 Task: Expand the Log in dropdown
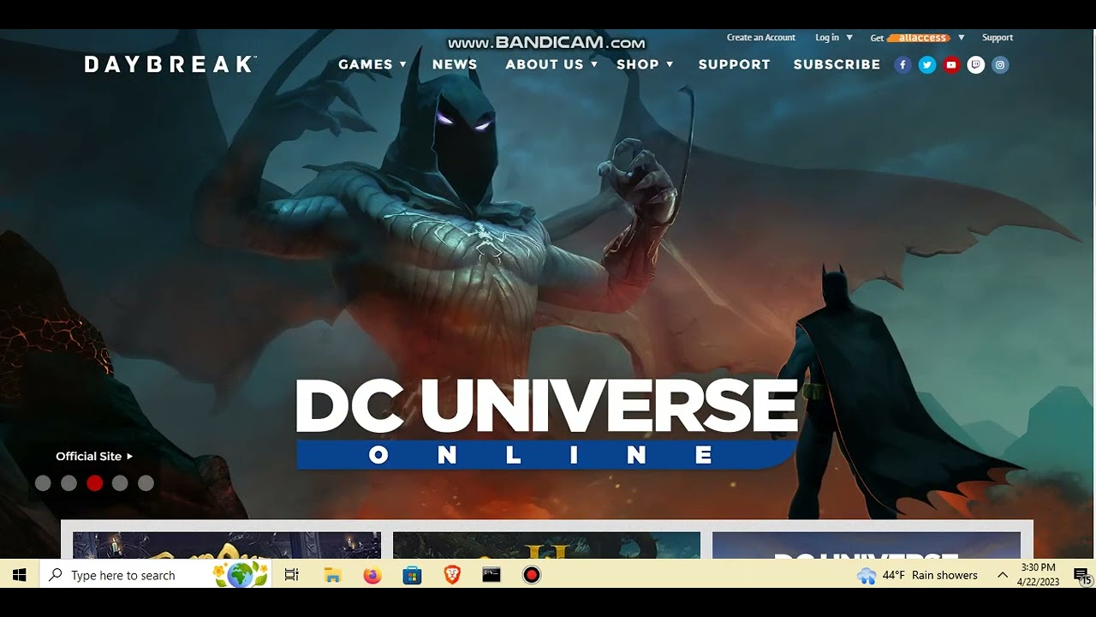[x=834, y=38]
